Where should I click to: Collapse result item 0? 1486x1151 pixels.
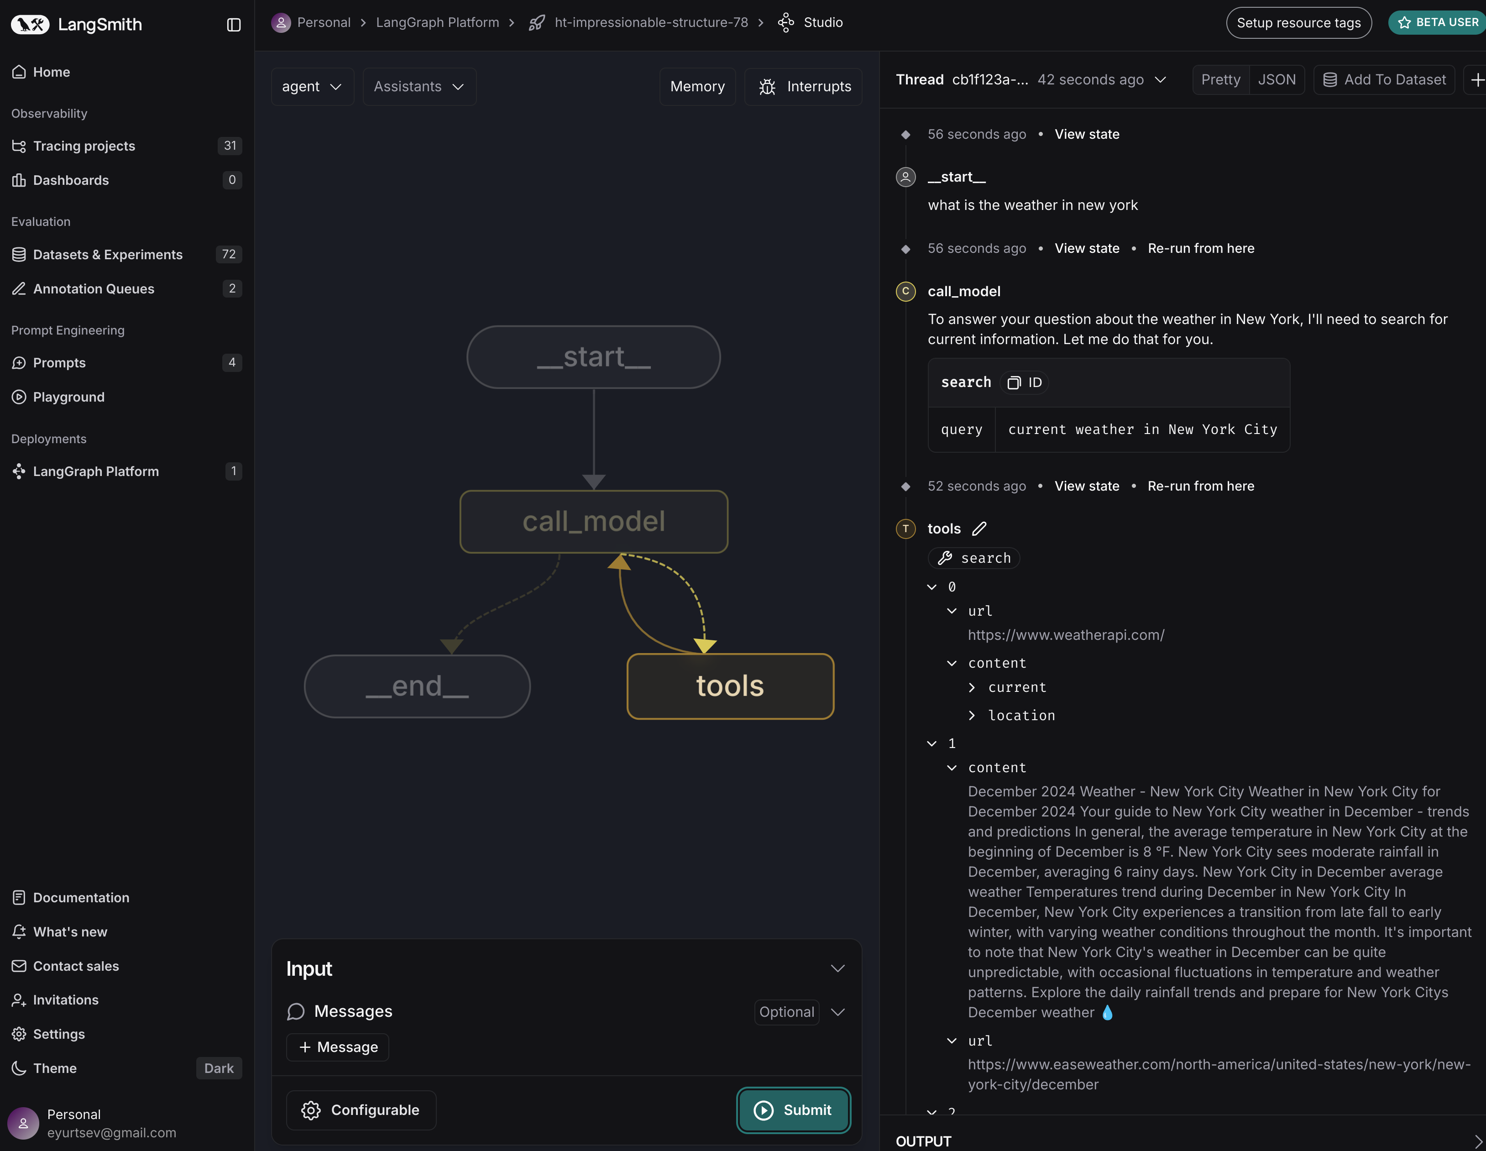[932, 586]
